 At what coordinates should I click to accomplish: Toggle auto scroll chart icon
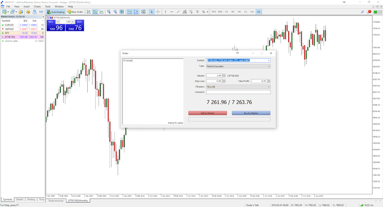click(x=129, y=12)
